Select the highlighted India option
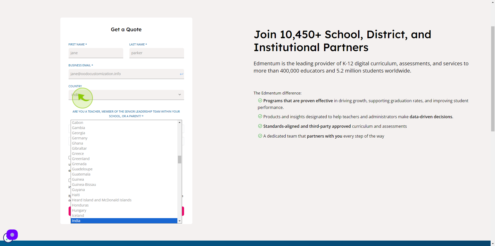Viewport: 495px width, 246px height. [x=124, y=221]
